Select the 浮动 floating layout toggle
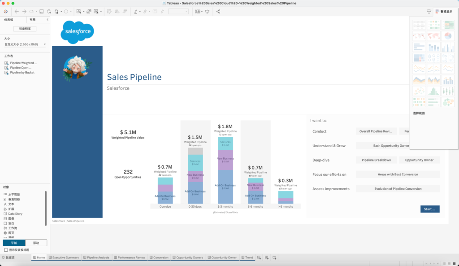Image resolution: width=459 pixels, height=266 pixels. pyautogui.click(x=36, y=243)
